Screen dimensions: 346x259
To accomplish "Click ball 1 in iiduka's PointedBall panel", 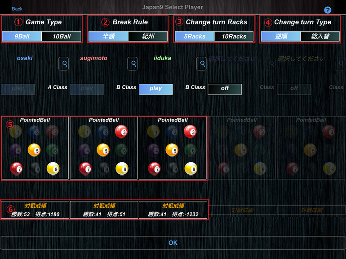I will (x=153, y=132).
